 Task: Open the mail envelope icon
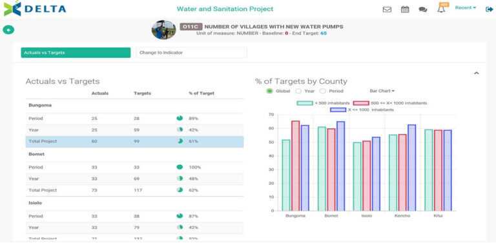click(387, 10)
